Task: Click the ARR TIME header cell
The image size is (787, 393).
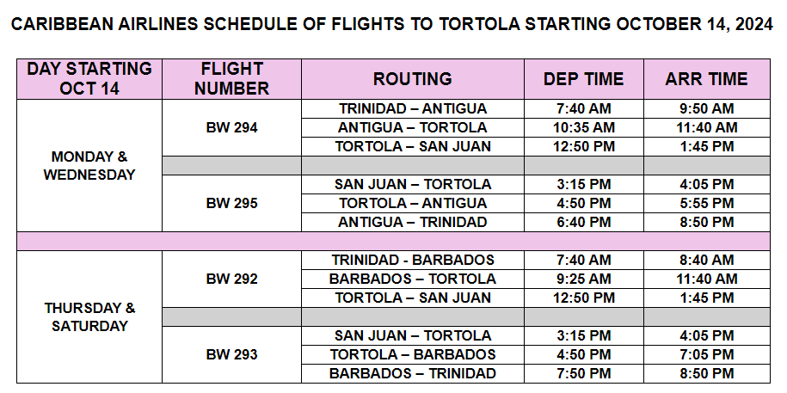Action: tap(707, 79)
